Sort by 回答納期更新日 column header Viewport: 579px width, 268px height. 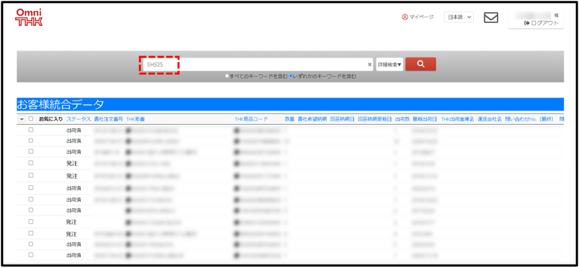pos(375,119)
